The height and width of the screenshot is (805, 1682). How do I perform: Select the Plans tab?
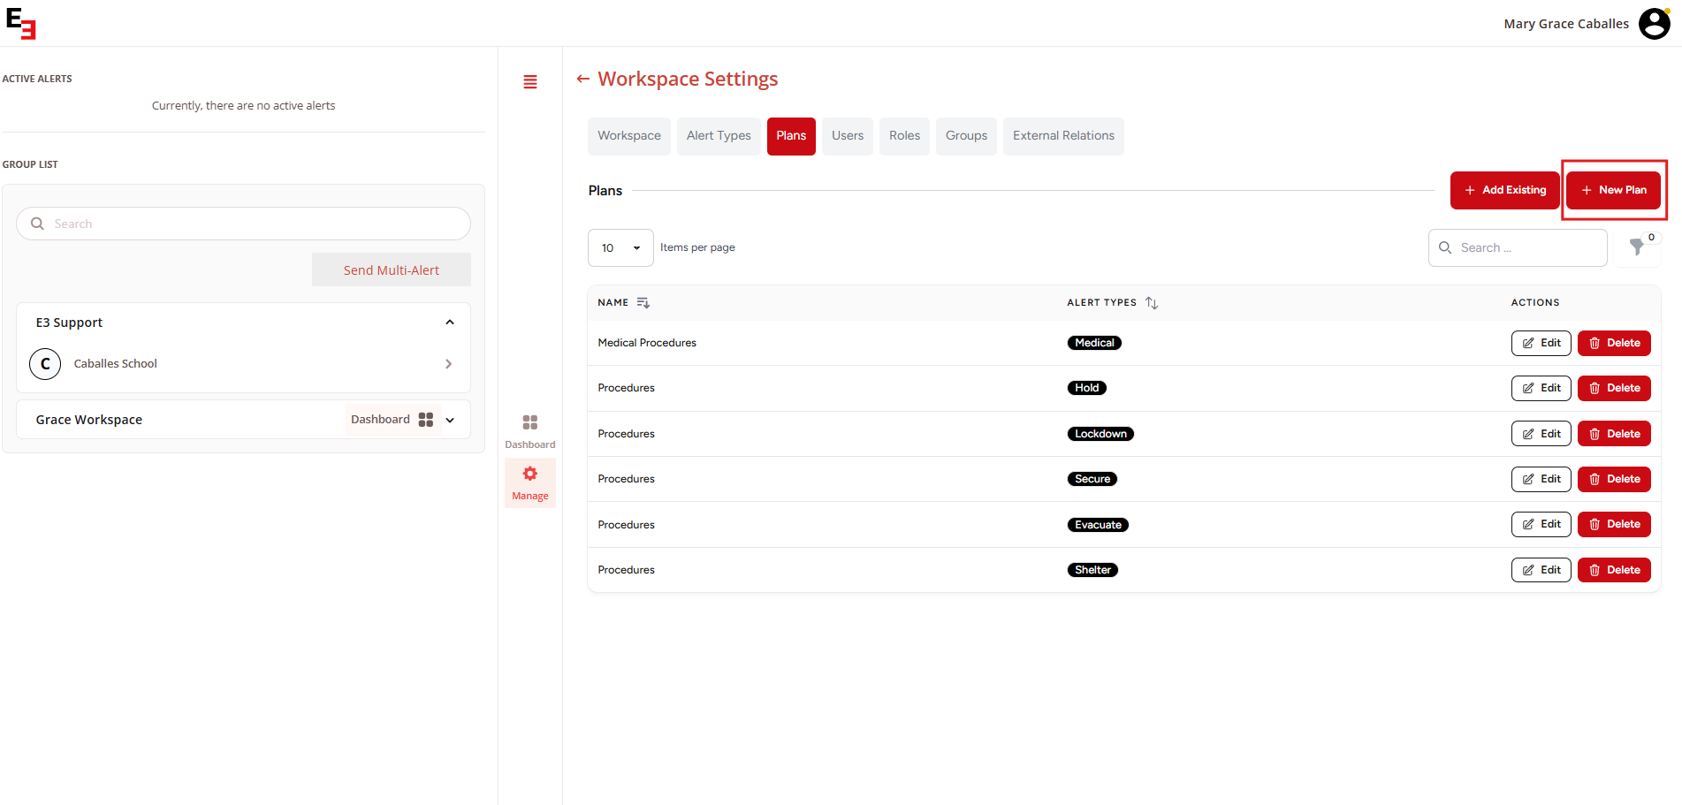[x=791, y=136]
